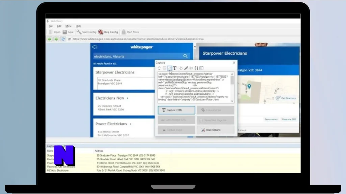This screenshot has width=346, height=194.
Task: Click the Set as Next Page link button
Action: [216, 120]
